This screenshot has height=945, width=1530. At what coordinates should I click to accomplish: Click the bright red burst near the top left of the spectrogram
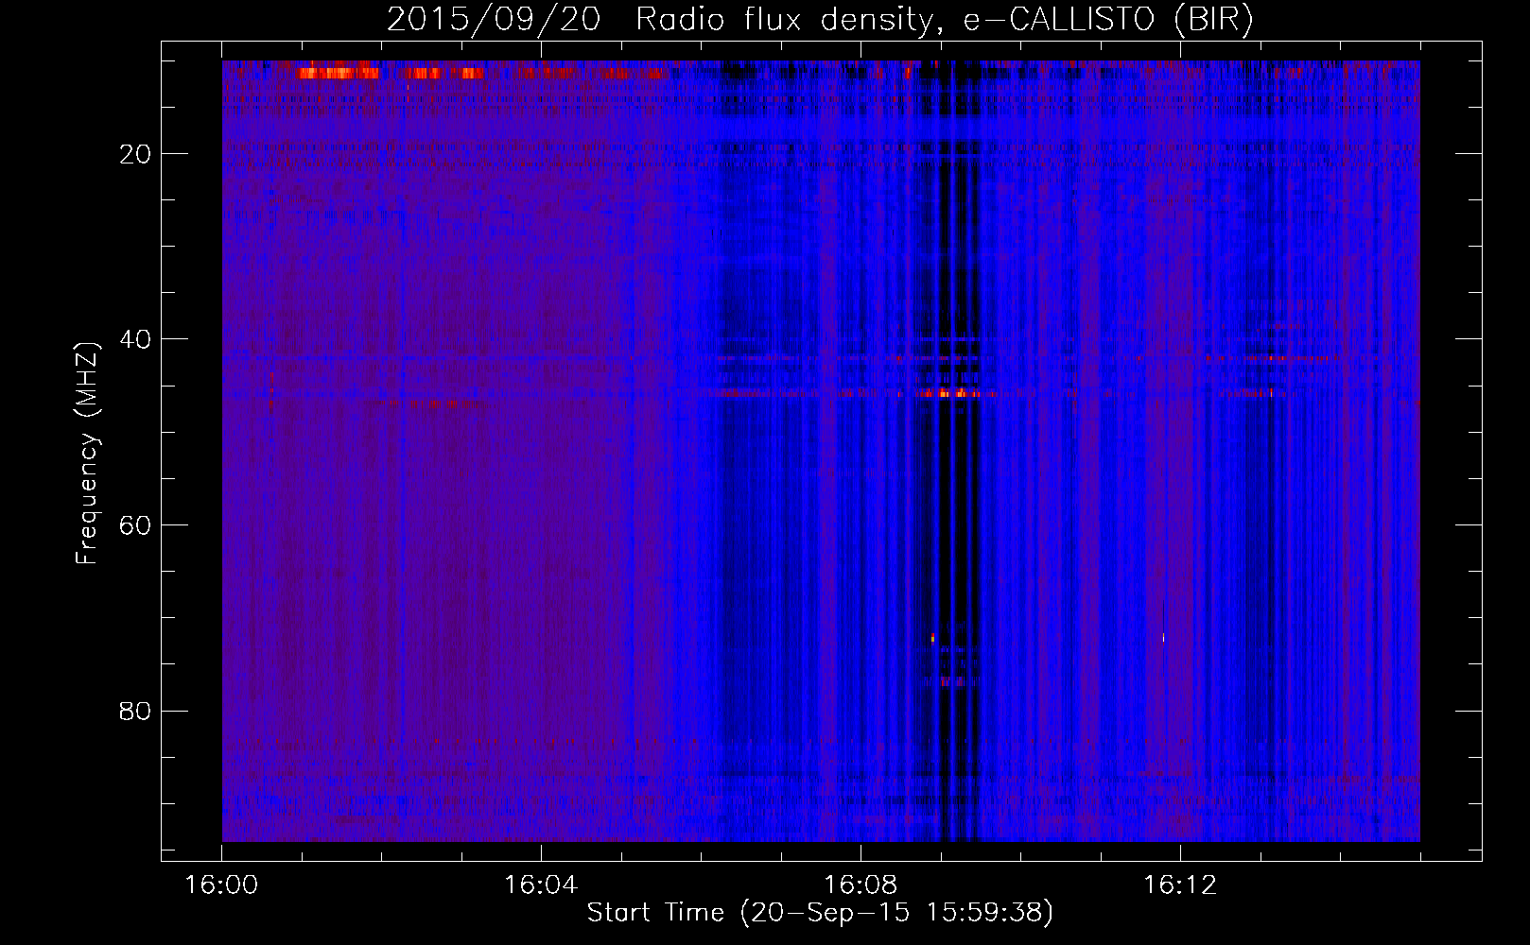click(338, 73)
